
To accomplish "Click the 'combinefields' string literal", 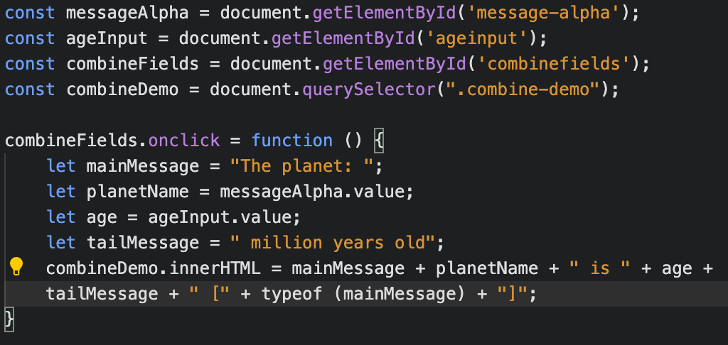I will (x=558, y=64).
